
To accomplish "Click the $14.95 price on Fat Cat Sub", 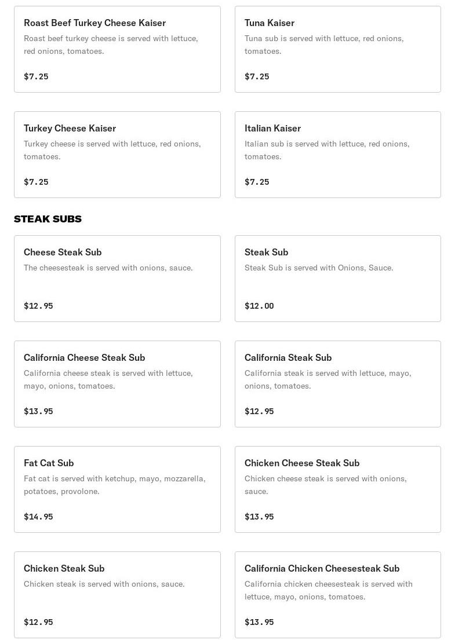I will point(38,517).
